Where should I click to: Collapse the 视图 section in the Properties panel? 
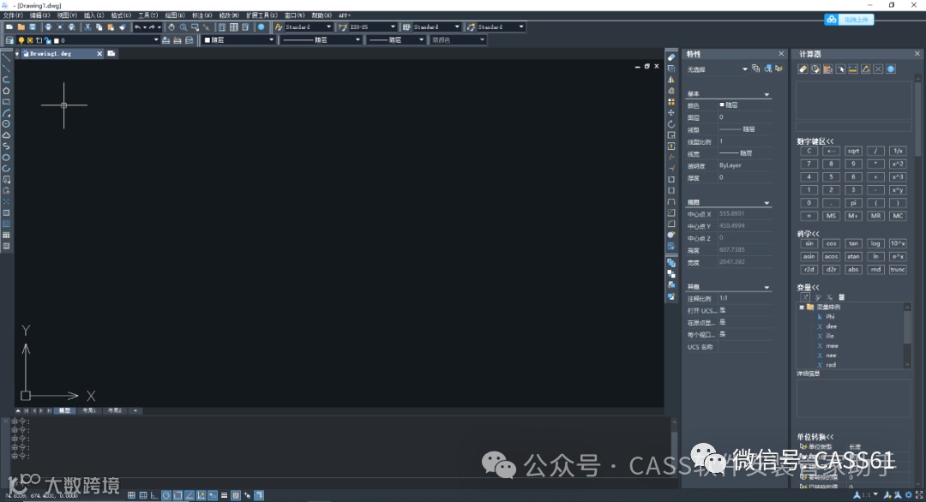[x=767, y=203]
